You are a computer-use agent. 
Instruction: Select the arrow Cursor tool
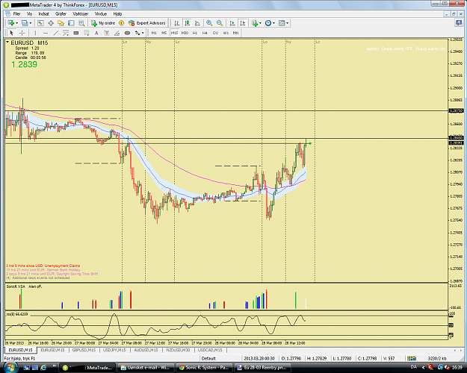(x=12, y=33)
